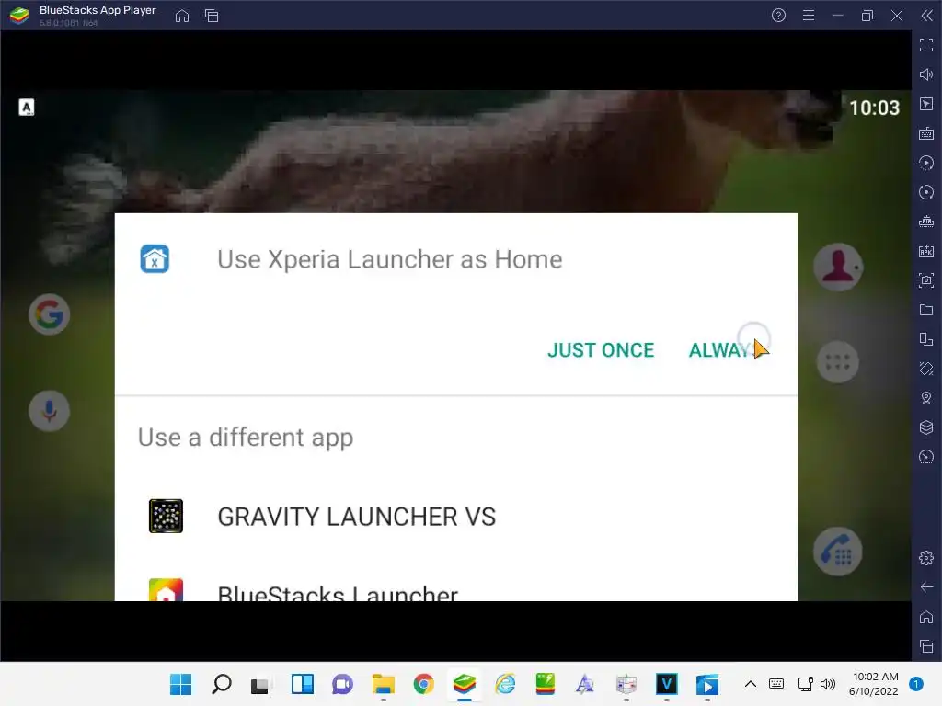Click the BlueStacks home icon in title bar
This screenshot has width=942, height=706.
pos(182,16)
